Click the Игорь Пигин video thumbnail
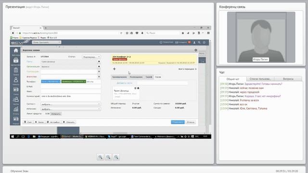The image size is (308, 173). click(261, 37)
